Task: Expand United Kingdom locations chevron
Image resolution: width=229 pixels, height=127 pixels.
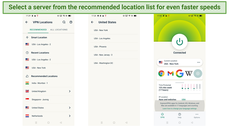Action: pos(70,91)
